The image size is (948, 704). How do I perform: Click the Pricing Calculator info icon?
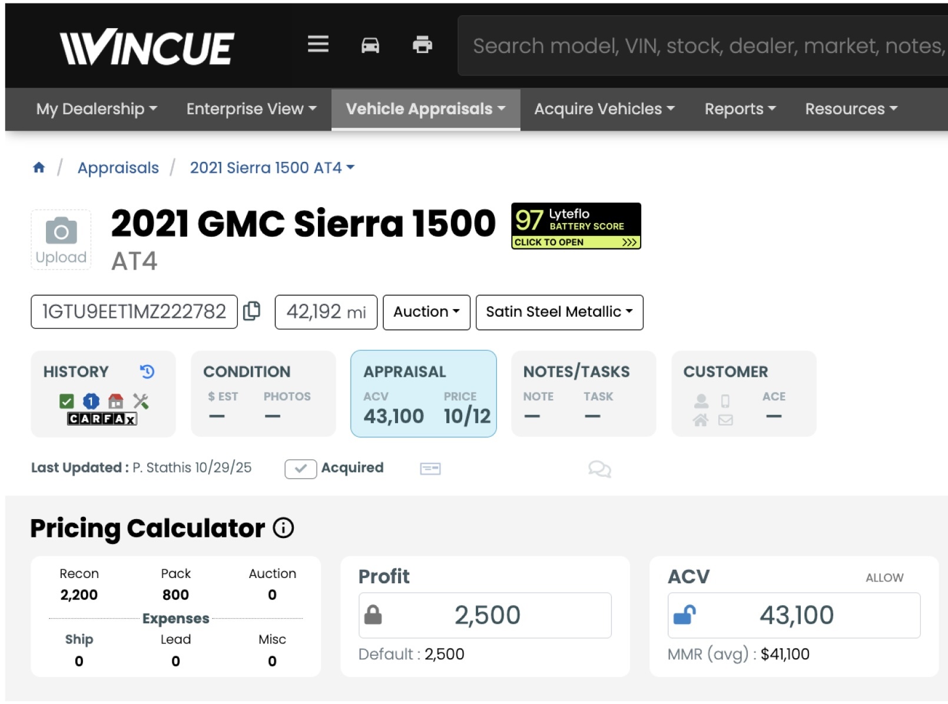click(283, 528)
